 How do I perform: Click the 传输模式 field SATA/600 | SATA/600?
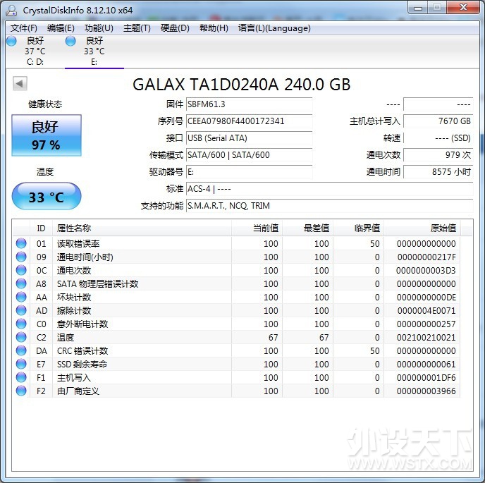[x=249, y=154]
